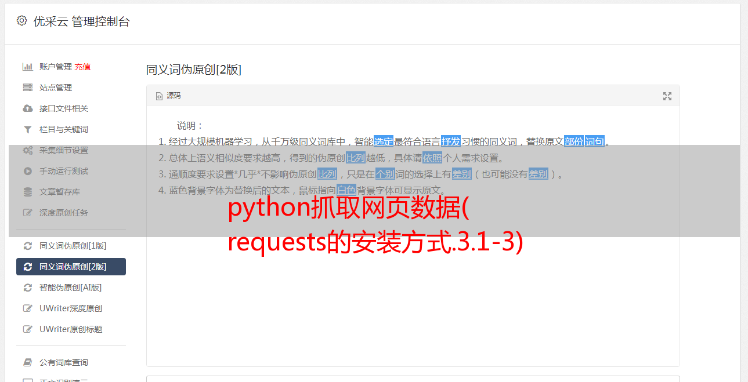Click the gear icon beside 优采云 管理控制台

21,21
